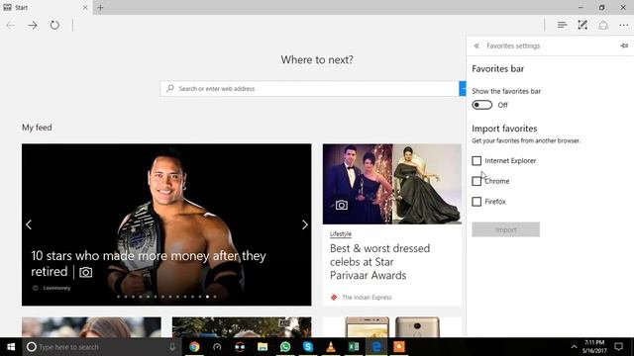Image resolution: width=634 pixels, height=356 pixels.
Task: Click the Import button
Action: tap(505, 229)
